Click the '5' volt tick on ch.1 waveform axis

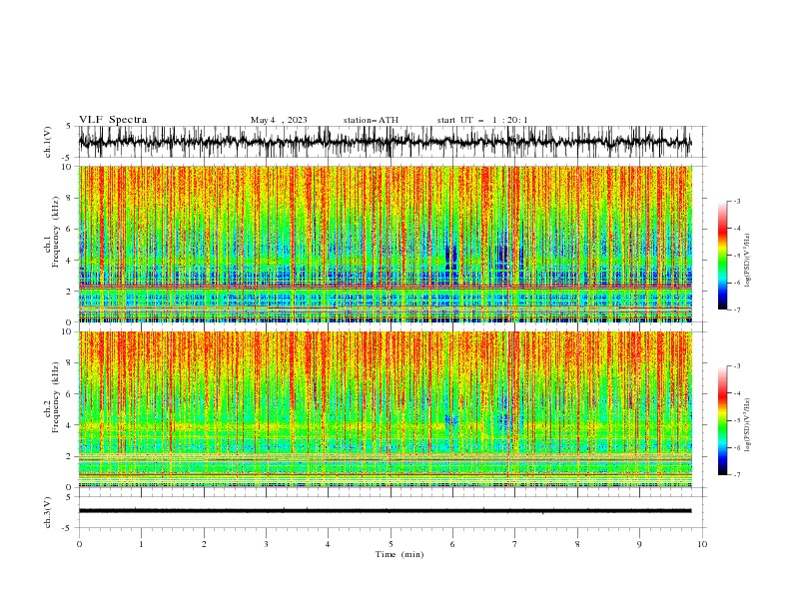point(69,126)
